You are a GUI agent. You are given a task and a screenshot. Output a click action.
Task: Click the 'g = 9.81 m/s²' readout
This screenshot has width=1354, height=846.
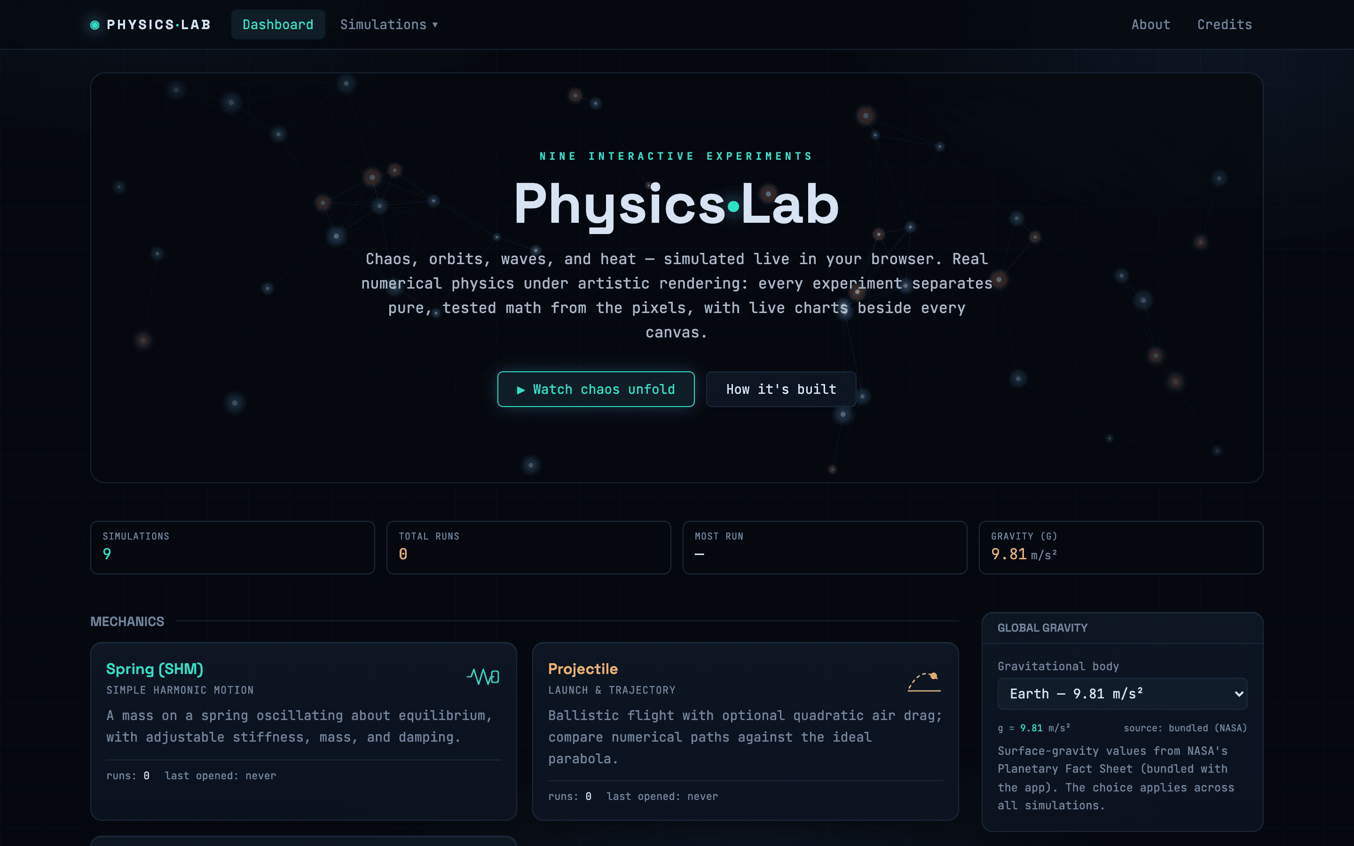[x=1034, y=728]
